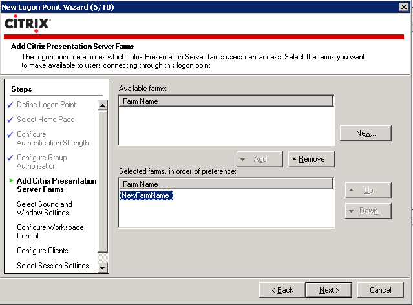Click inside the empty Available farms list
This screenshot has height=305, width=413.
pos(226,125)
